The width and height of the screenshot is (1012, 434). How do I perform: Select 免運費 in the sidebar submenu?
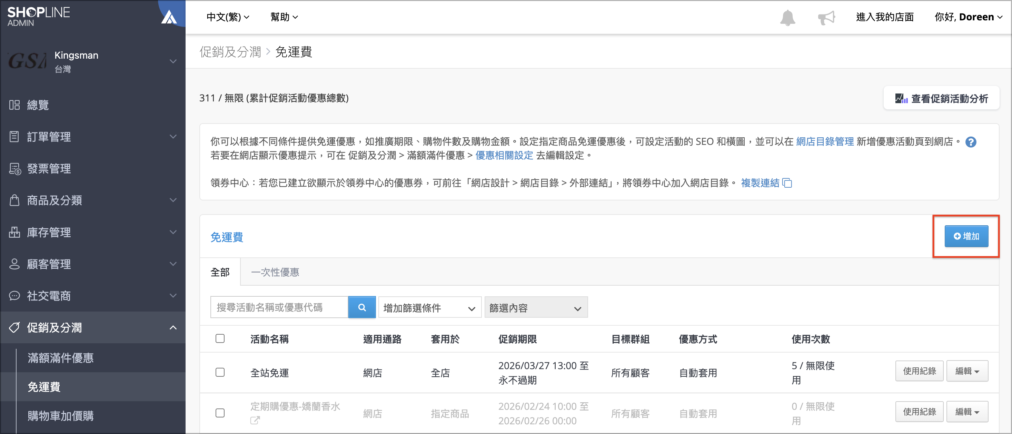(x=44, y=387)
